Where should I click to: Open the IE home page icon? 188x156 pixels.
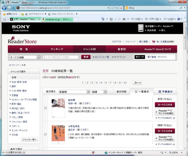click(103, 19)
